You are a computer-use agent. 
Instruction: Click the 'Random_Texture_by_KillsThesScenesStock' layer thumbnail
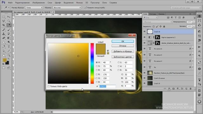tap(150, 73)
